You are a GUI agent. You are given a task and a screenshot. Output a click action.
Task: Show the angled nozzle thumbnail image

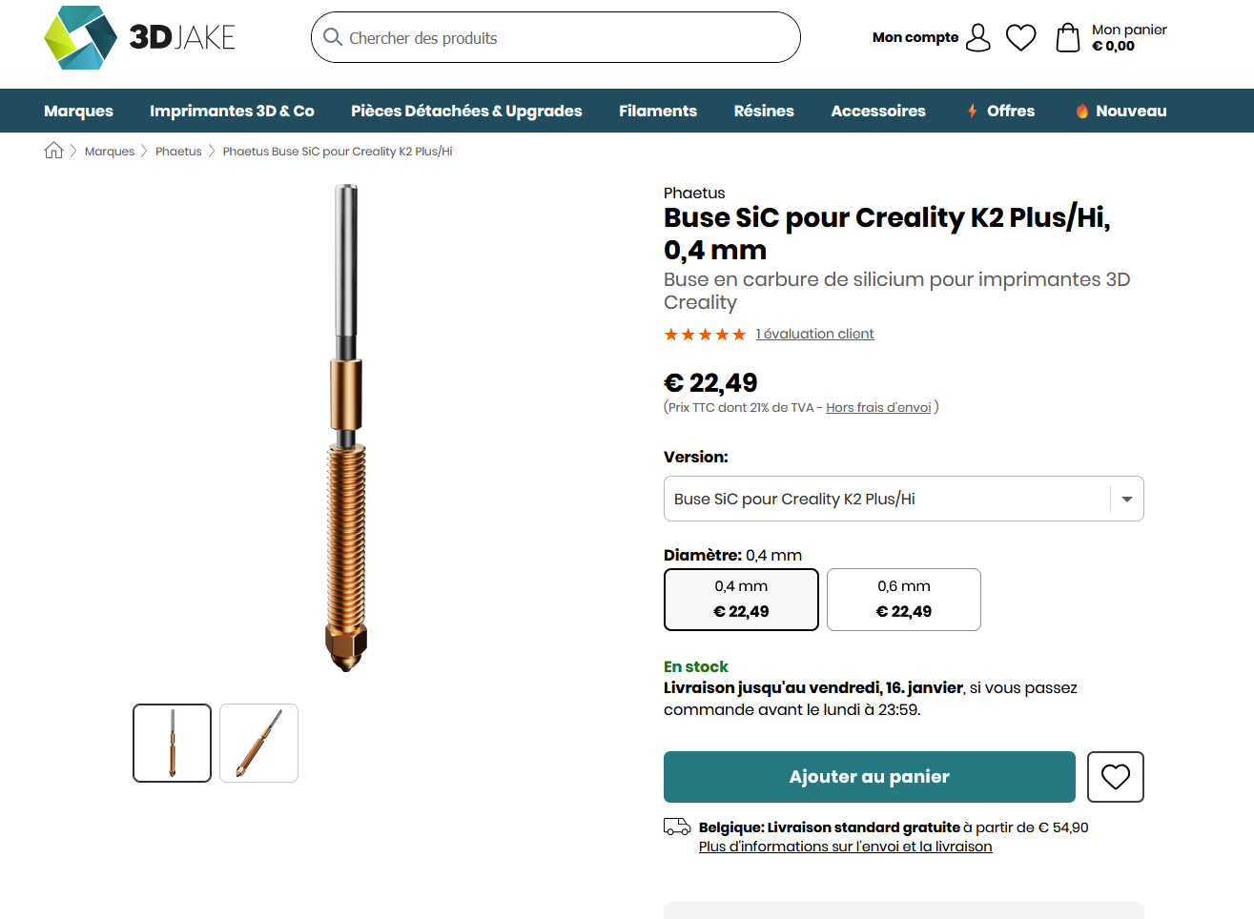coord(258,743)
